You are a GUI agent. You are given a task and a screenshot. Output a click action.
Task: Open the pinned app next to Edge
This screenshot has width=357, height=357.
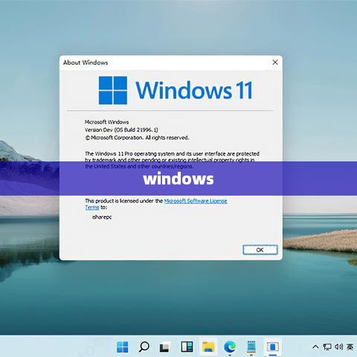pyautogui.click(x=251, y=347)
